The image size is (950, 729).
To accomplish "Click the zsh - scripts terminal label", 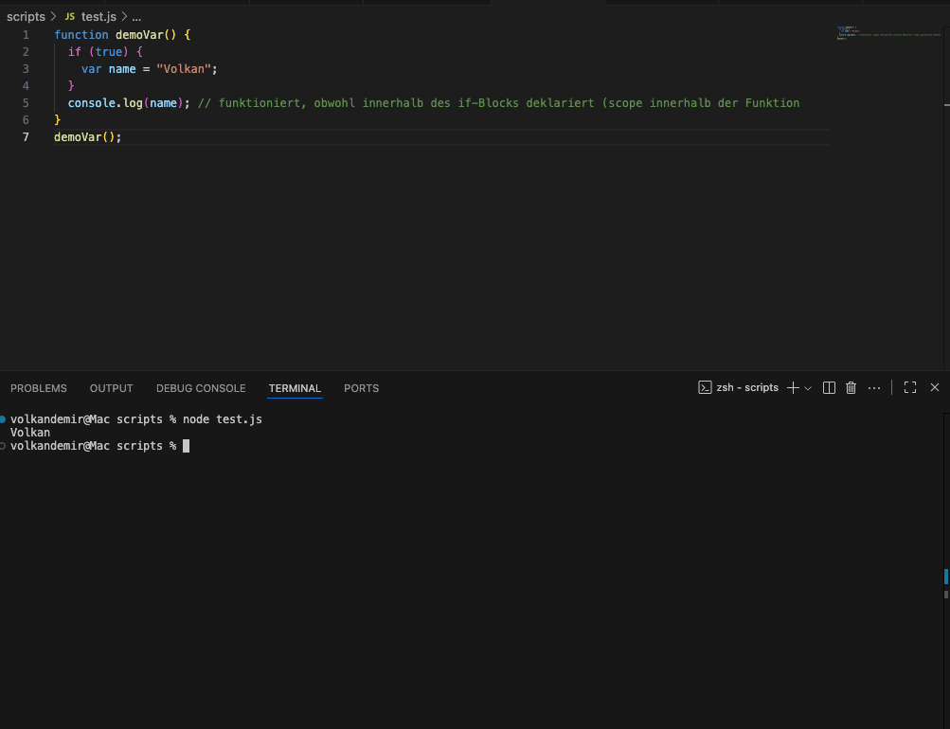I will (747, 387).
